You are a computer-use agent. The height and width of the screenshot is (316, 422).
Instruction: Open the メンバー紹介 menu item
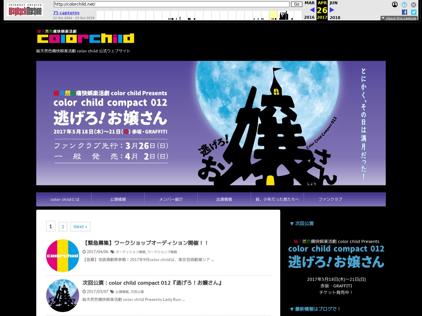[x=171, y=199]
